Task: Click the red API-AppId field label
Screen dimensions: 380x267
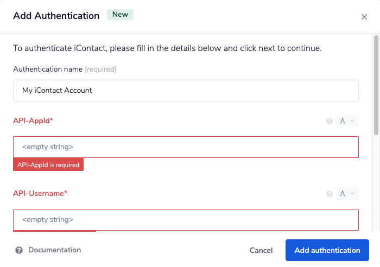Action: [x=33, y=120]
